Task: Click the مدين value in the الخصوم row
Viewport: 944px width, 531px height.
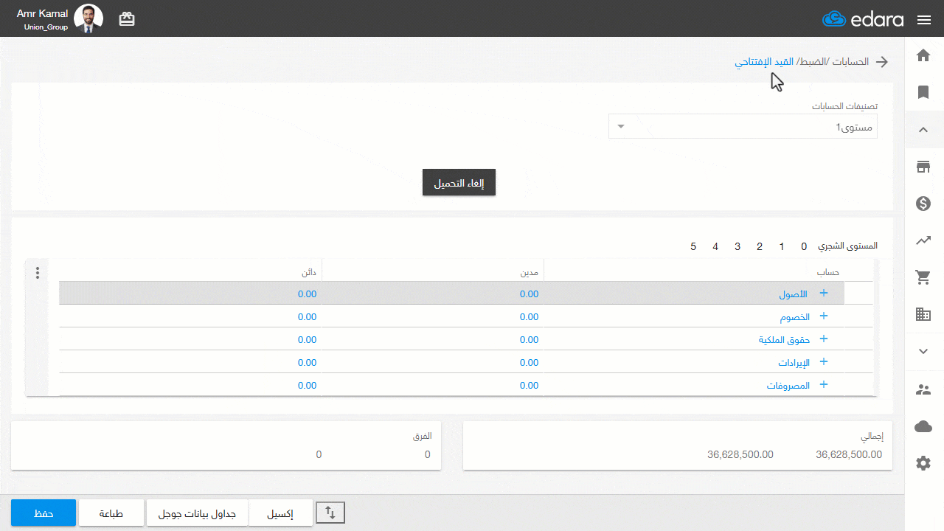Action: click(x=529, y=316)
